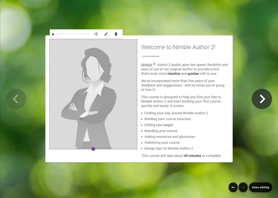Go to the next page arrow
This screenshot has width=278, height=198.
click(262, 99)
